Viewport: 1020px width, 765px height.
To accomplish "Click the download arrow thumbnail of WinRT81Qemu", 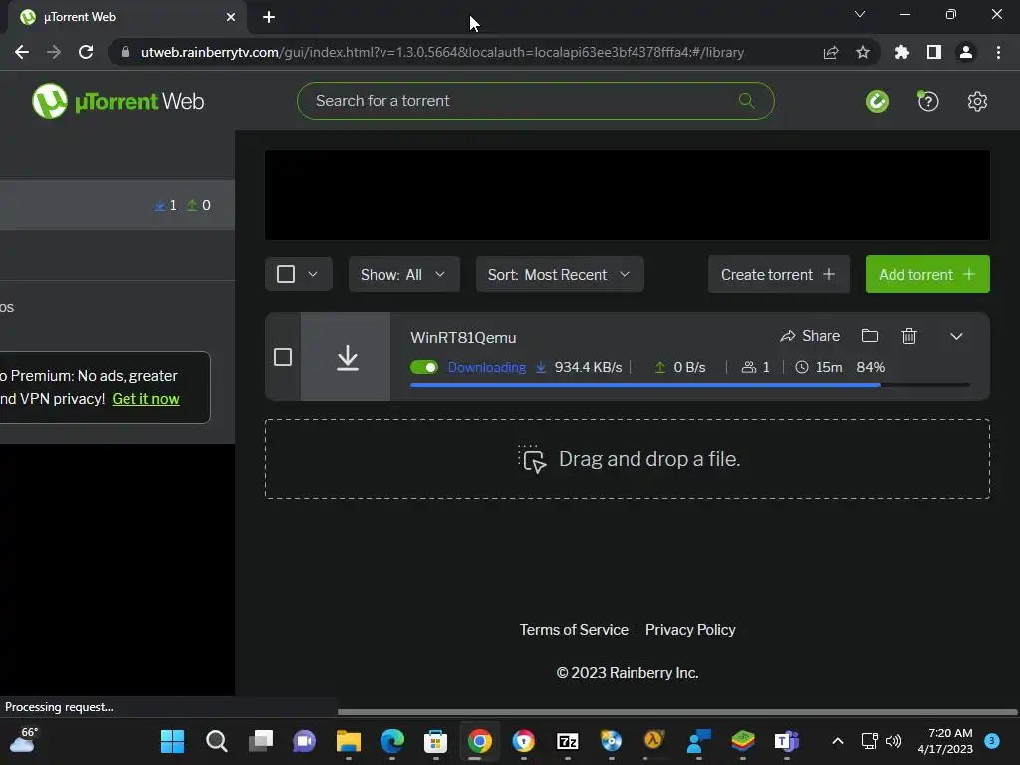I will click(x=346, y=357).
